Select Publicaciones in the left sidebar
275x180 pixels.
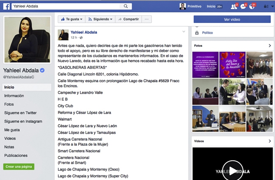point(16,155)
